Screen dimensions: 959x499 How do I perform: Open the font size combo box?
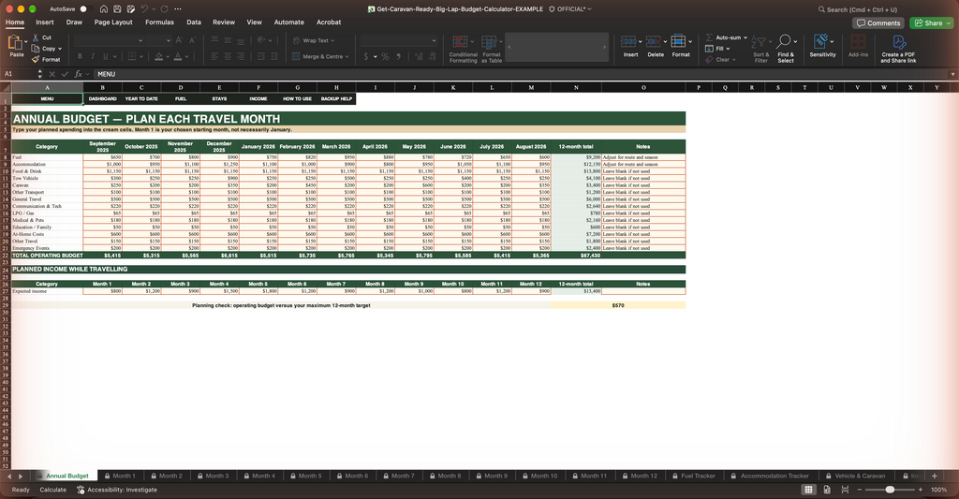click(x=159, y=40)
